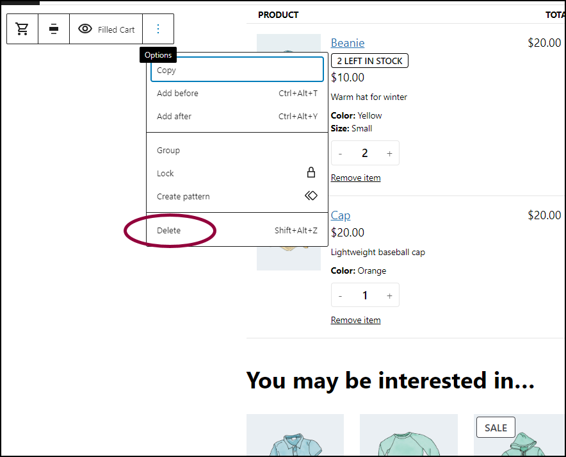Choose Add before in the menu
This screenshot has width=566, height=457.
237,93
